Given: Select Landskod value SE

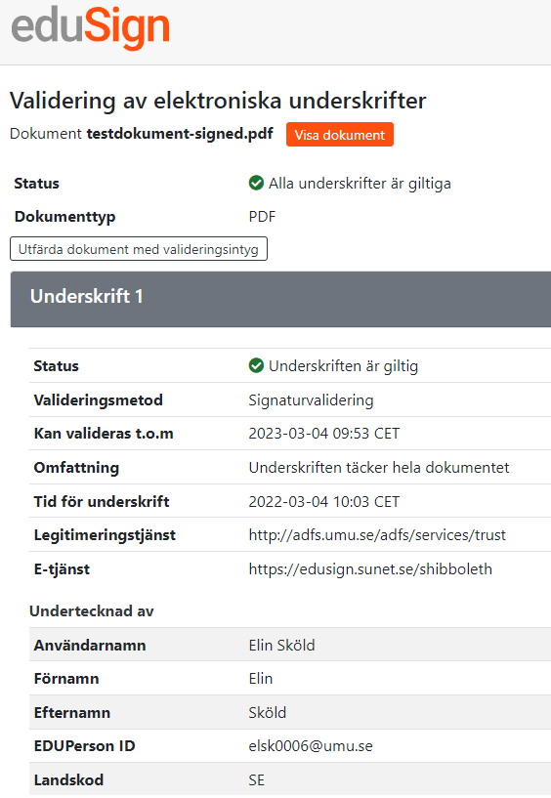Looking at the screenshot, I should click(x=257, y=779).
